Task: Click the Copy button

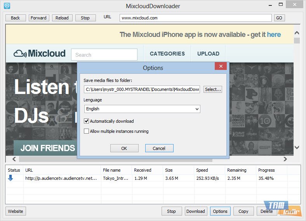Action: click(x=243, y=211)
